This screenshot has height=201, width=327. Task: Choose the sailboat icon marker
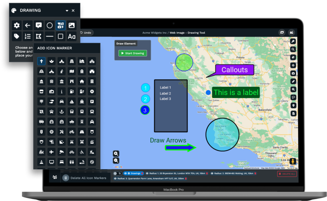tap(72, 102)
